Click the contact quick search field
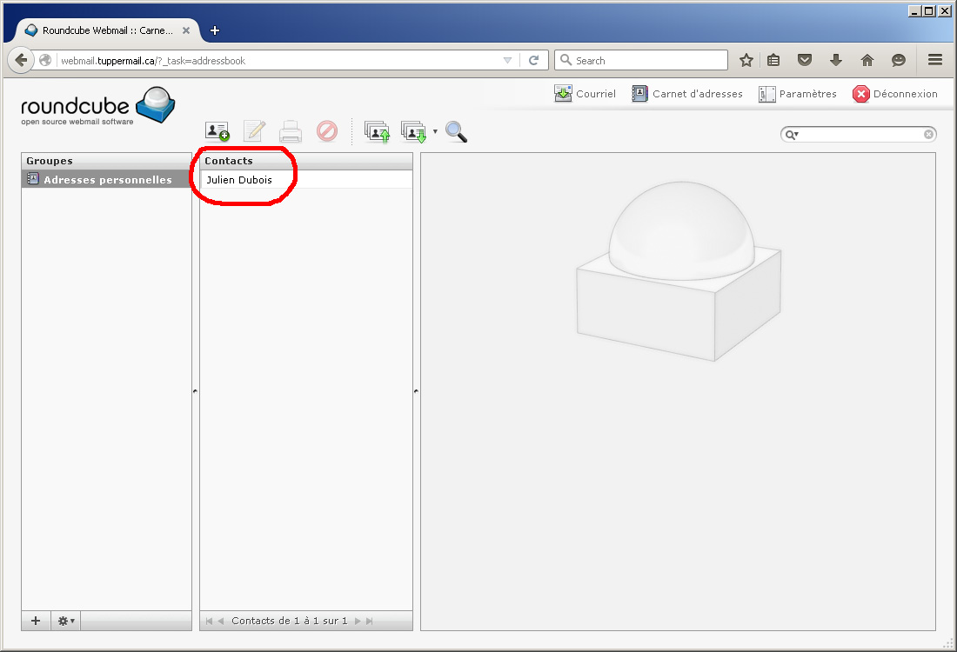This screenshot has height=652, width=957. (x=861, y=135)
